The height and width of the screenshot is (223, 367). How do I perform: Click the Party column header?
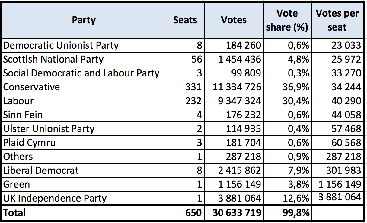(84, 20)
